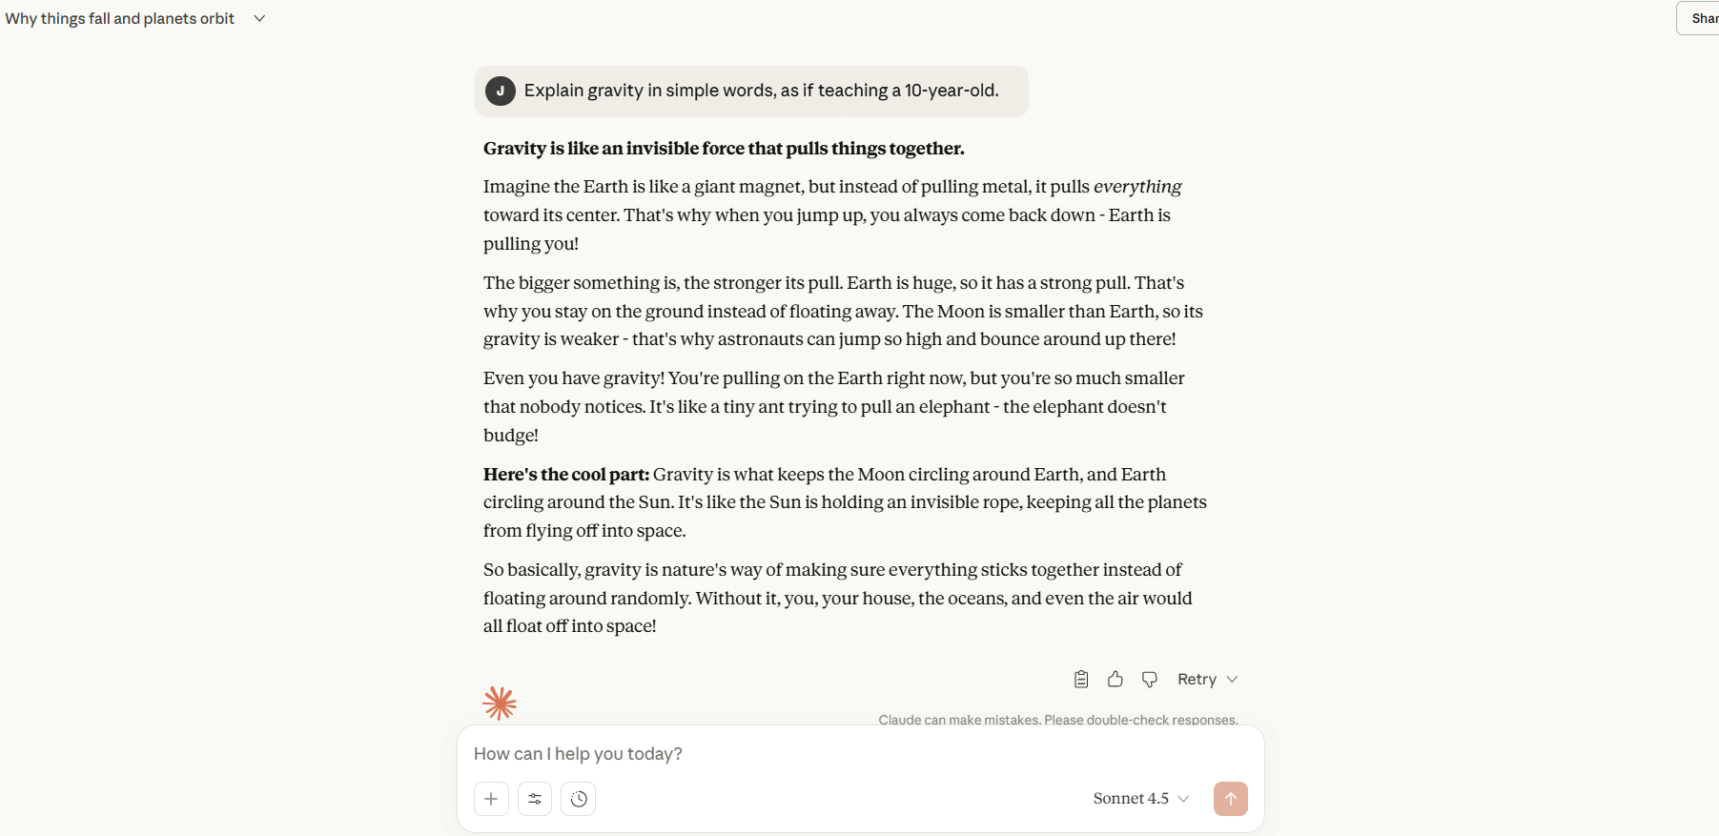This screenshot has width=1719, height=836.
Task: Click the "Claude can make mistakes" disclaimer text
Action: 1058,720
